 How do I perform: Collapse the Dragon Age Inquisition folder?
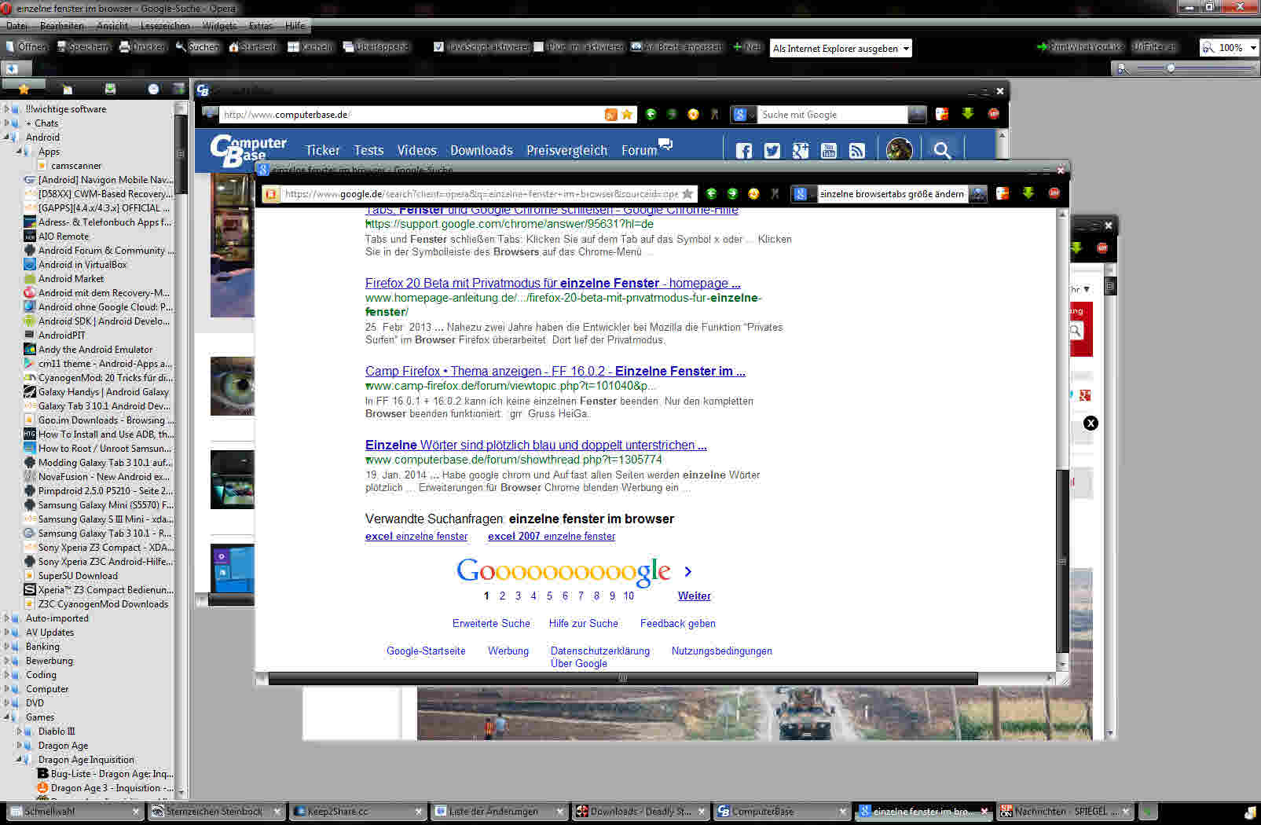(20, 760)
